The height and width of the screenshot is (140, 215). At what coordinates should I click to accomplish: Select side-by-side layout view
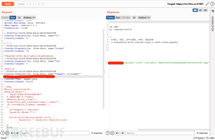[195, 10]
